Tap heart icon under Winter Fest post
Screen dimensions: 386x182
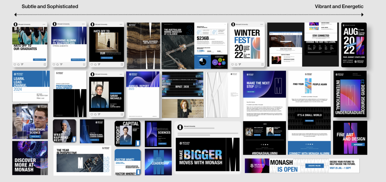tap(232, 65)
